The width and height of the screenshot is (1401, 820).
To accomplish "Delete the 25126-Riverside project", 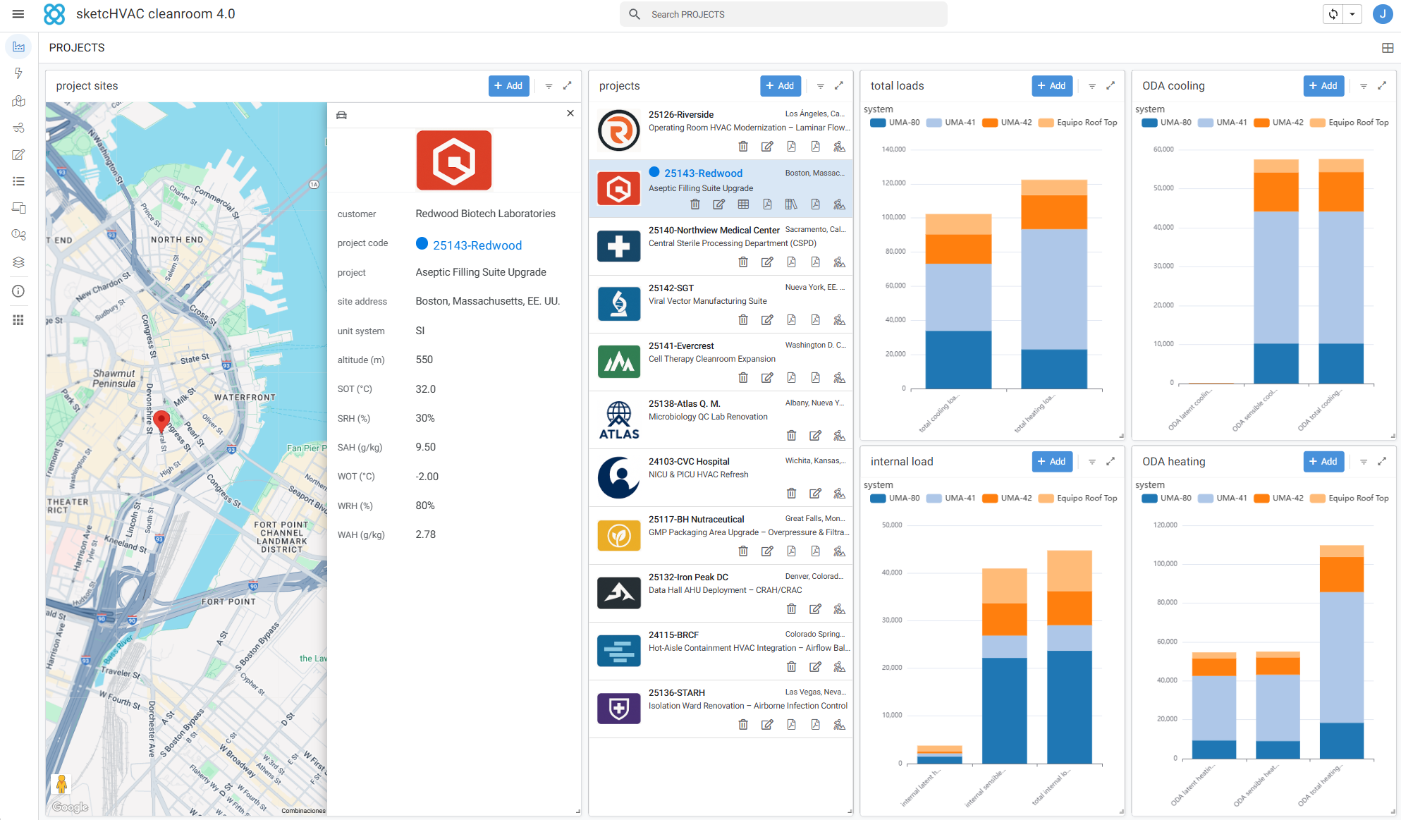I will pyautogui.click(x=743, y=147).
